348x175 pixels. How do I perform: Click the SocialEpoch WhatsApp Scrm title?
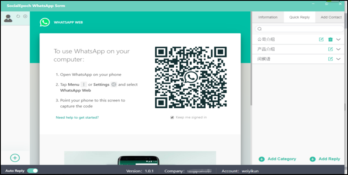point(36,6)
